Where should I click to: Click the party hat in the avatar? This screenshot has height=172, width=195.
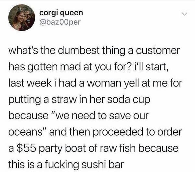pos(19,8)
